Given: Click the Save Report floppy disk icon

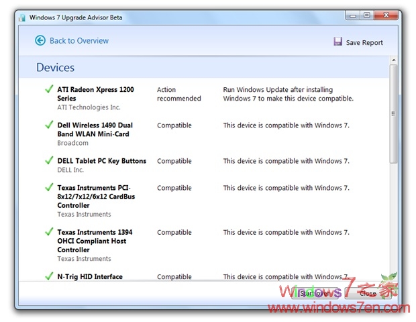Looking at the screenshot, I should (338, 42).
